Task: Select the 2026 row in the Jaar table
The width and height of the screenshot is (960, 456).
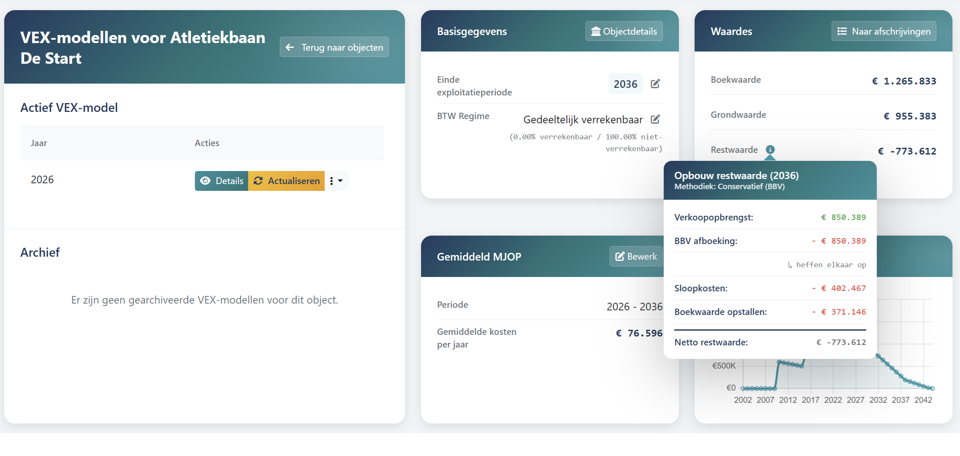Action: tap(42, 179)
